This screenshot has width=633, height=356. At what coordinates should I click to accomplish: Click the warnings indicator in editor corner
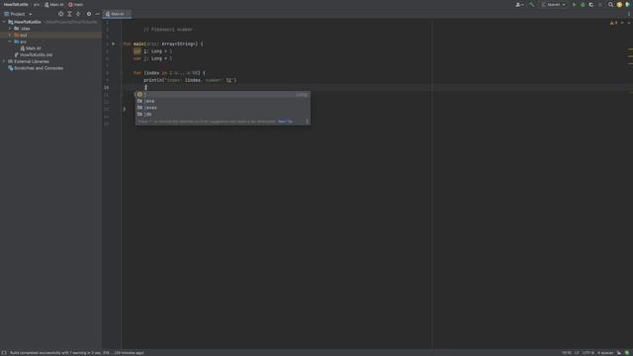613,23
